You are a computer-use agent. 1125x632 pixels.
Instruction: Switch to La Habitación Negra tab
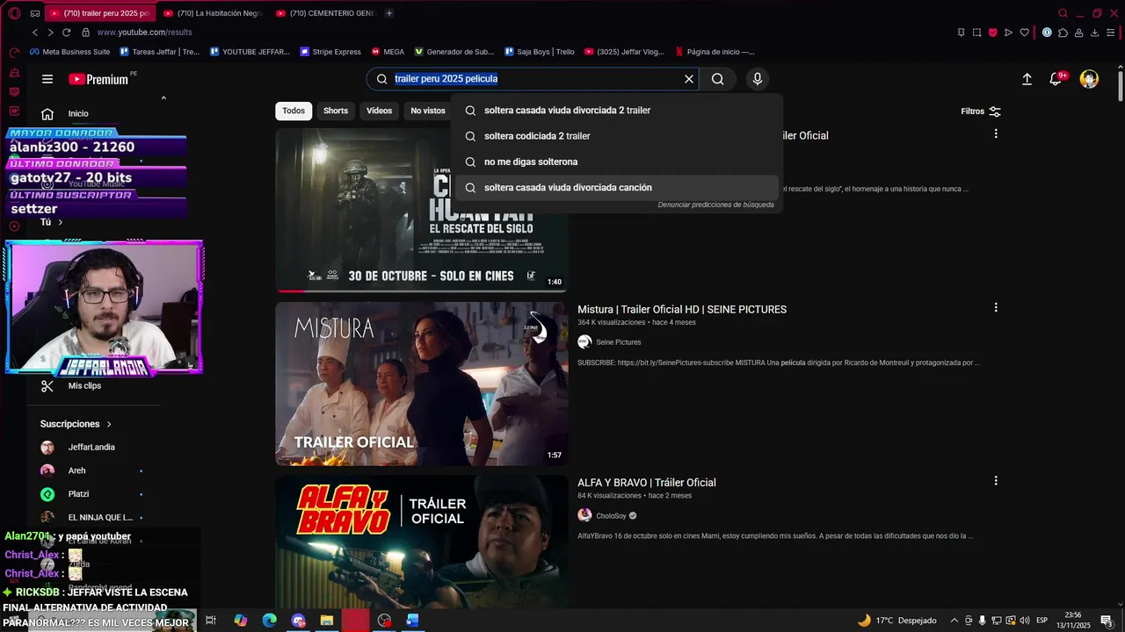click(x=214, y=13)
